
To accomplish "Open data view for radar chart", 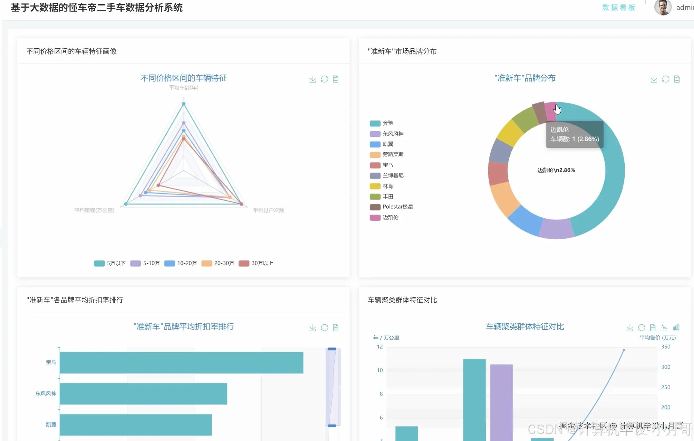I will coord(336,79).
